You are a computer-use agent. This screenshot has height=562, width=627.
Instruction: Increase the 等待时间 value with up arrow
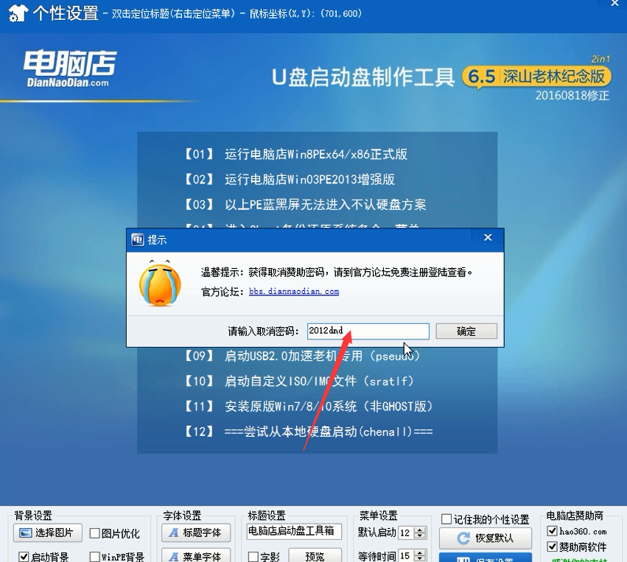click(x=419, y=553)
